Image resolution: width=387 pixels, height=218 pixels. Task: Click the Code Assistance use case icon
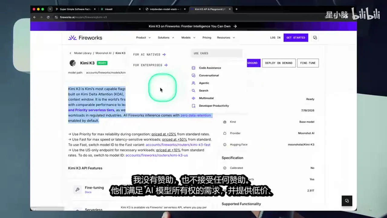click(x=193, y=68)
